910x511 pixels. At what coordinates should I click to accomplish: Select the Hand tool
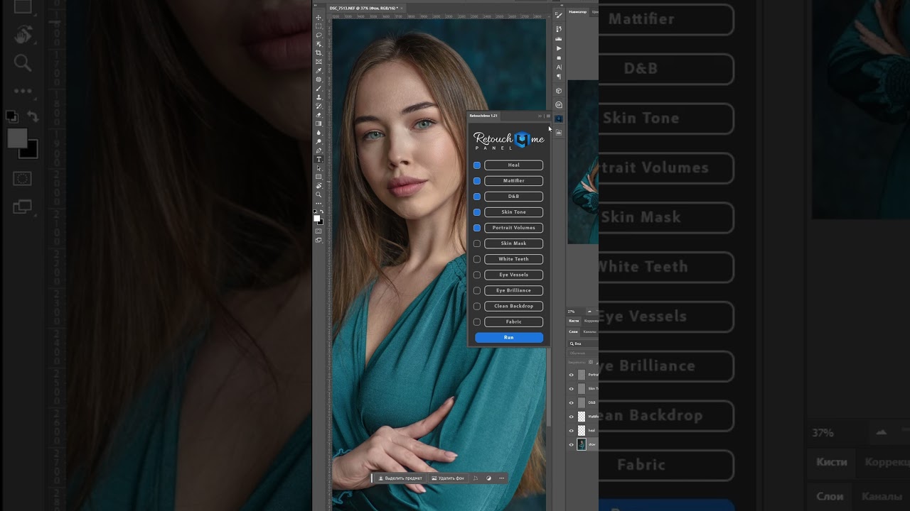[x=318, y=185]
